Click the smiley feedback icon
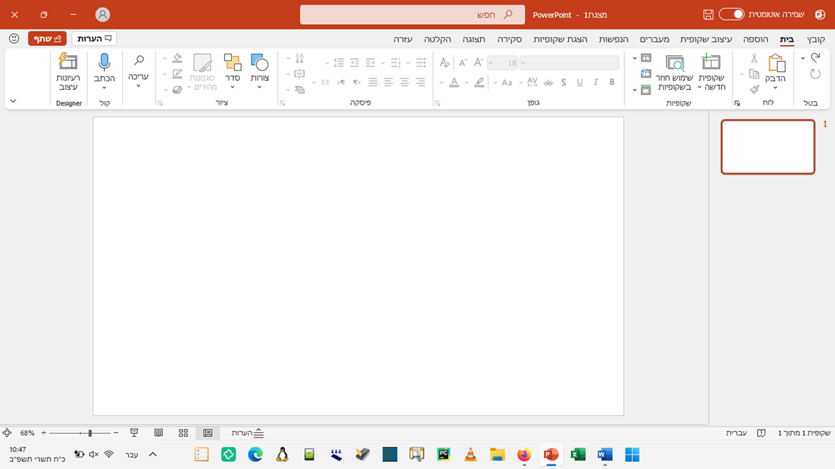 (14, 38)
